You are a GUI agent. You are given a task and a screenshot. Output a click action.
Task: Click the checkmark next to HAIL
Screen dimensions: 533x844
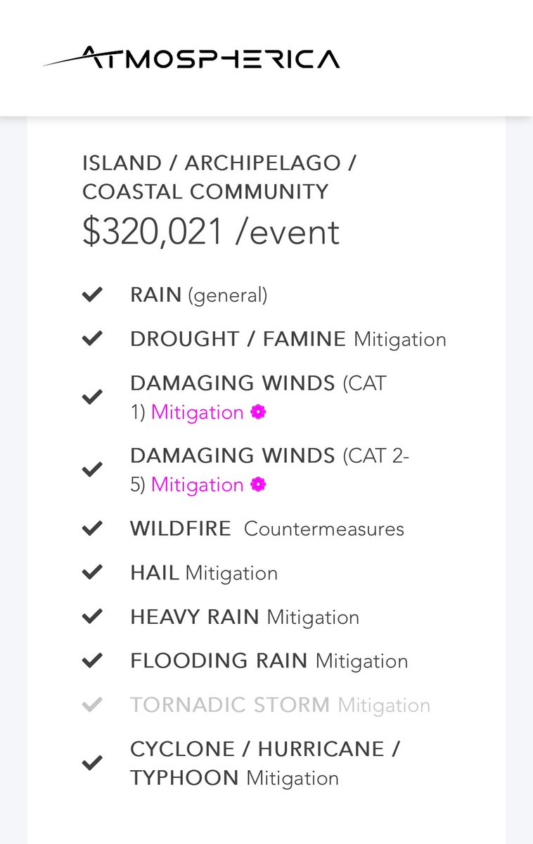pos(92,573)
